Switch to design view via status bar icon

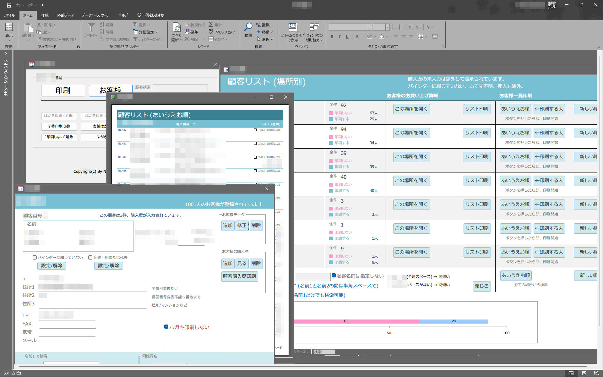(596, 373)
